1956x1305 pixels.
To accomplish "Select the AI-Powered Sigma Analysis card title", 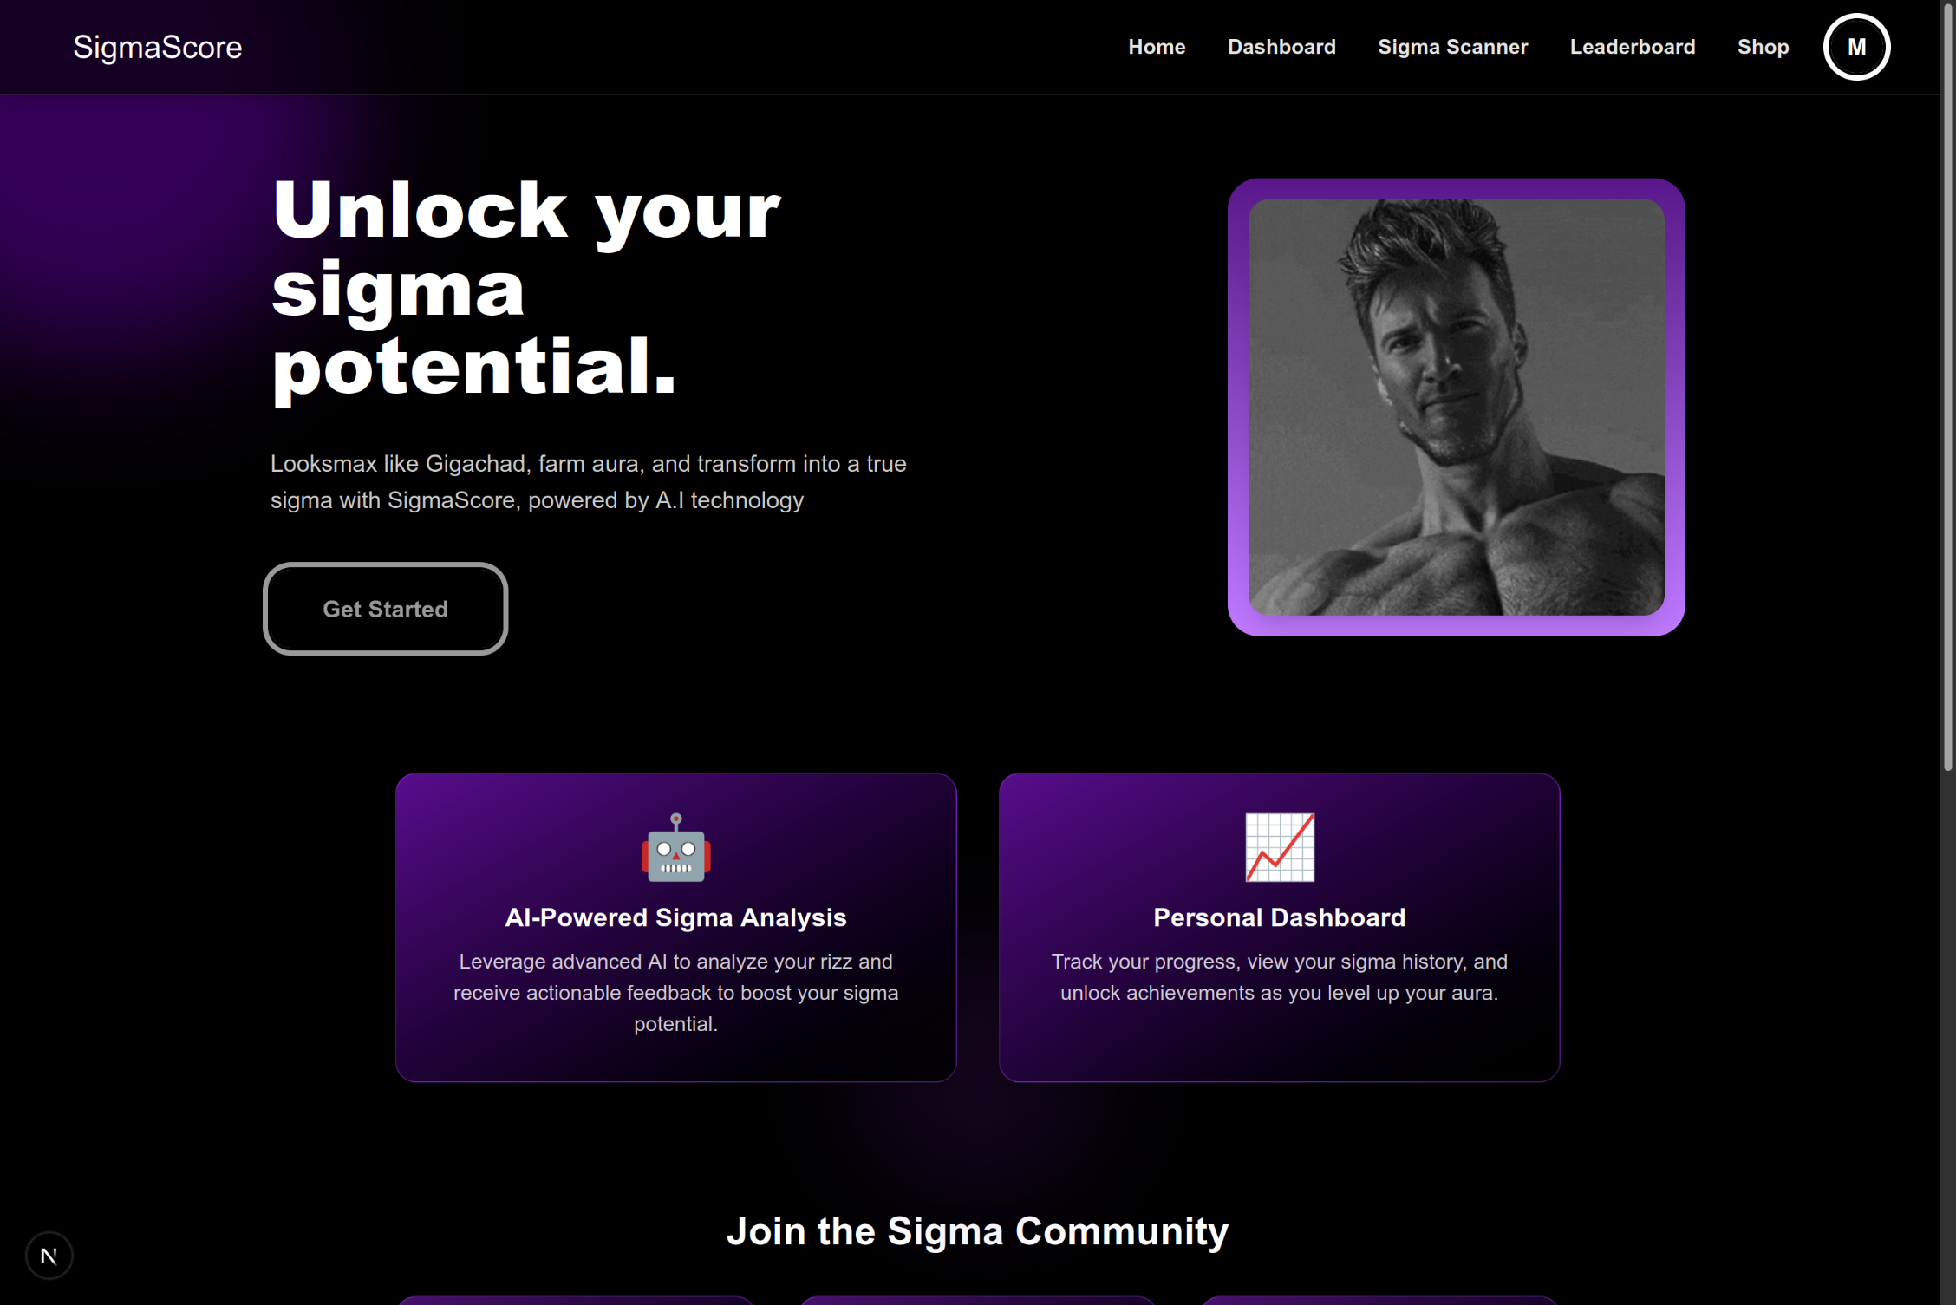I will pos(675,917).
